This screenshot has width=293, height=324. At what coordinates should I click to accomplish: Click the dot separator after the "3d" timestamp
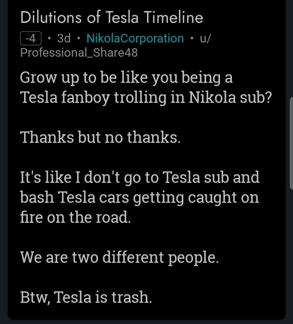click(x=79, y=38)
